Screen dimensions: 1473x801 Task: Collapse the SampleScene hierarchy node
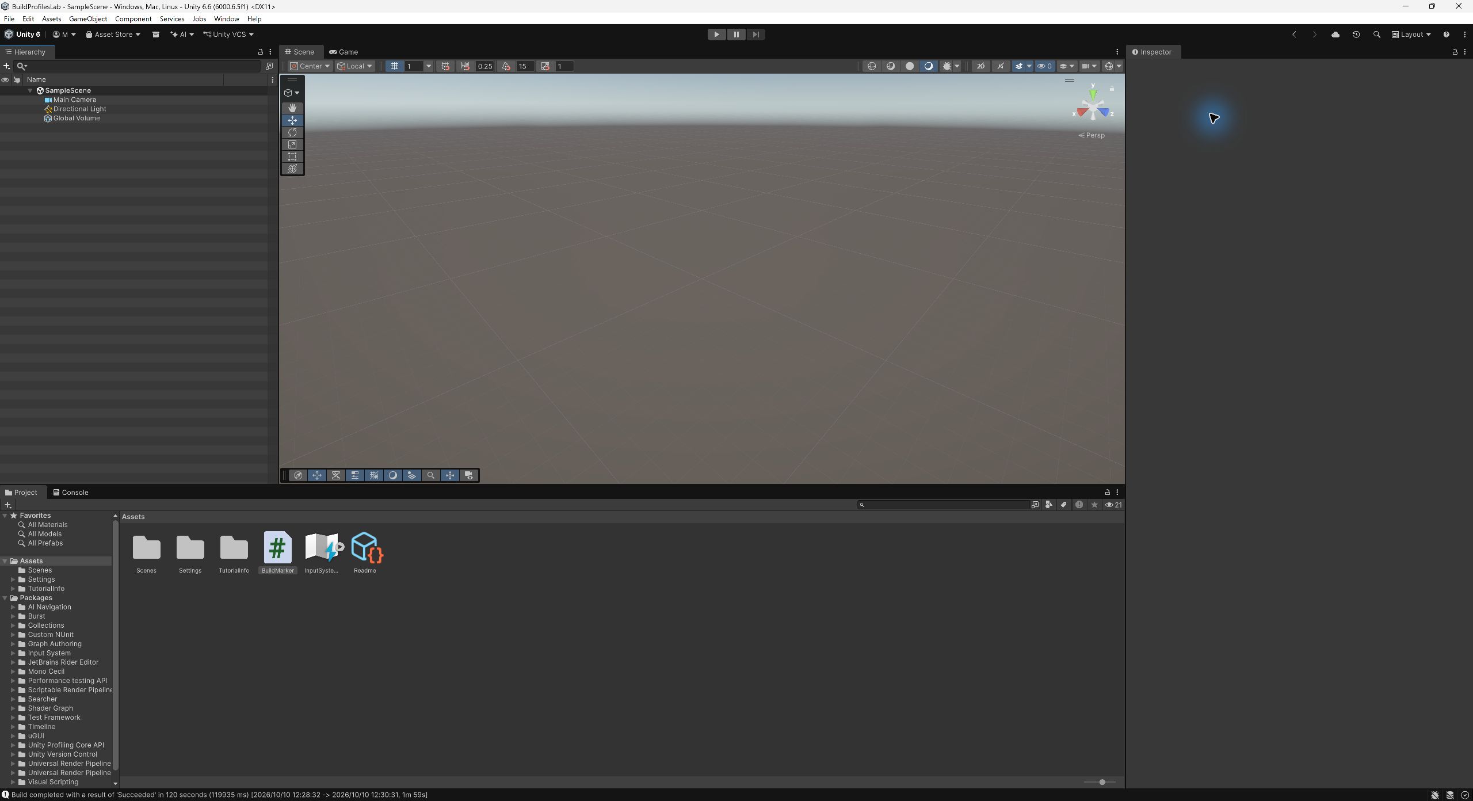(x=30, y=90)
